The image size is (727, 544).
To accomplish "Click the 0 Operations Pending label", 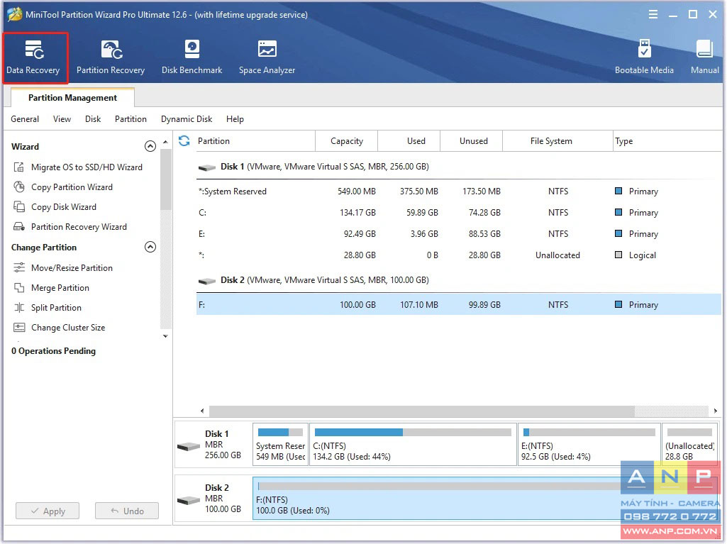I will point(54,351).
